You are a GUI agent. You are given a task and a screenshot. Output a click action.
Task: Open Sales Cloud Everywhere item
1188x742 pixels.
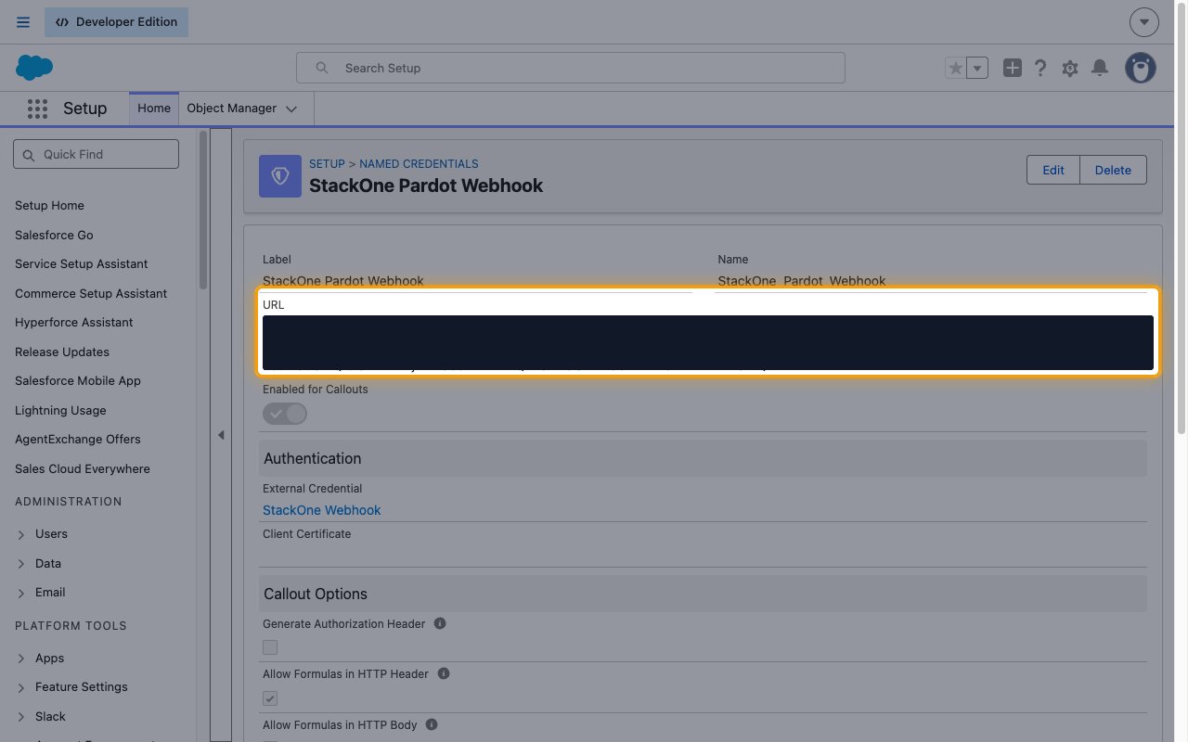(x=83, y=469)
